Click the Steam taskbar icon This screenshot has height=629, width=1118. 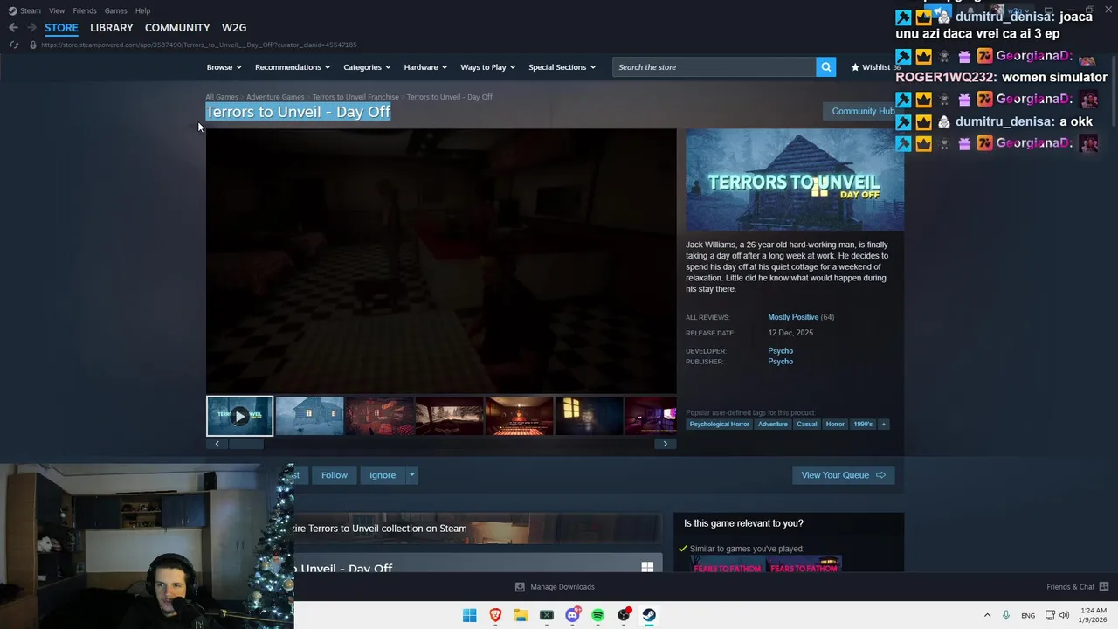(x=649, y=615)
